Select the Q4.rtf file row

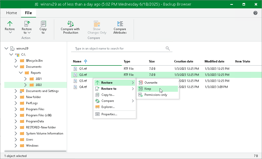[x=166, y=87]
